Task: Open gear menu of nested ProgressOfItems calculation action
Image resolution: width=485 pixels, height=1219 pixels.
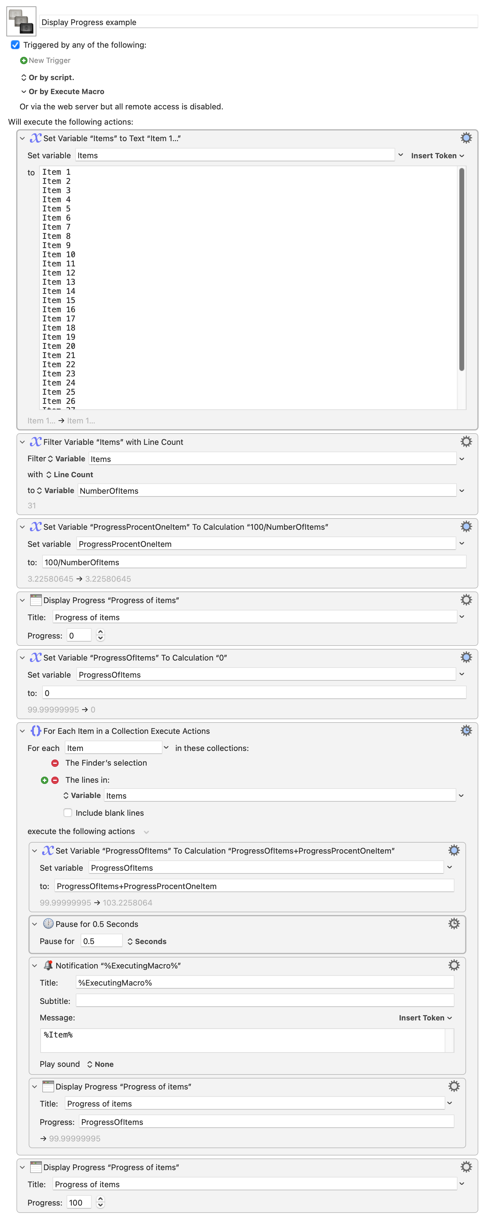Action: coord(454,850)
